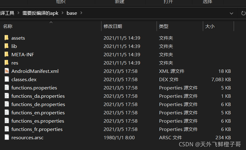Select the META-INF folder icon
Screen dimensions: 246x150
(6, 54)
